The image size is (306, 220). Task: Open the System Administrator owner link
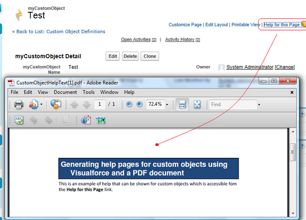coord(250,67)
